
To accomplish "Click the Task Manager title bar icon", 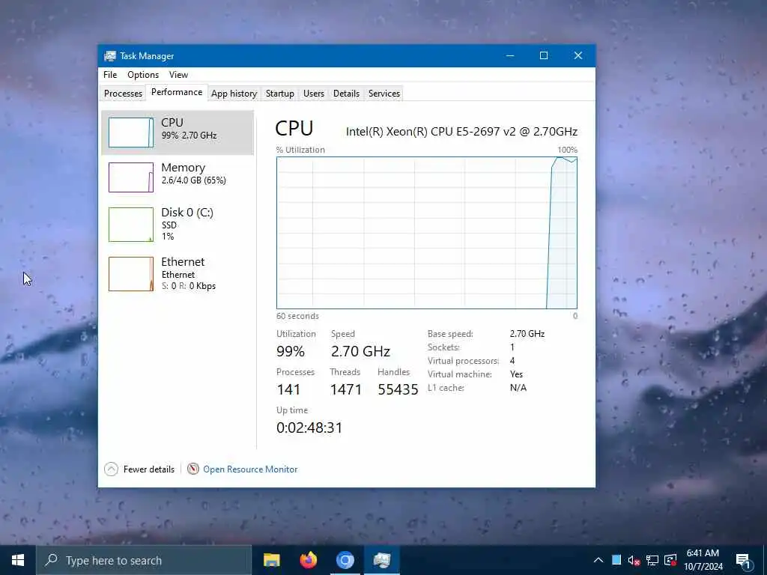I will click(x=110, y=55).
